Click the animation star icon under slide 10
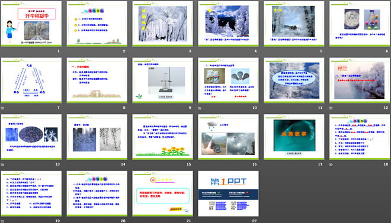The width and height of the screenshot is (391, 223). point(200,108)
